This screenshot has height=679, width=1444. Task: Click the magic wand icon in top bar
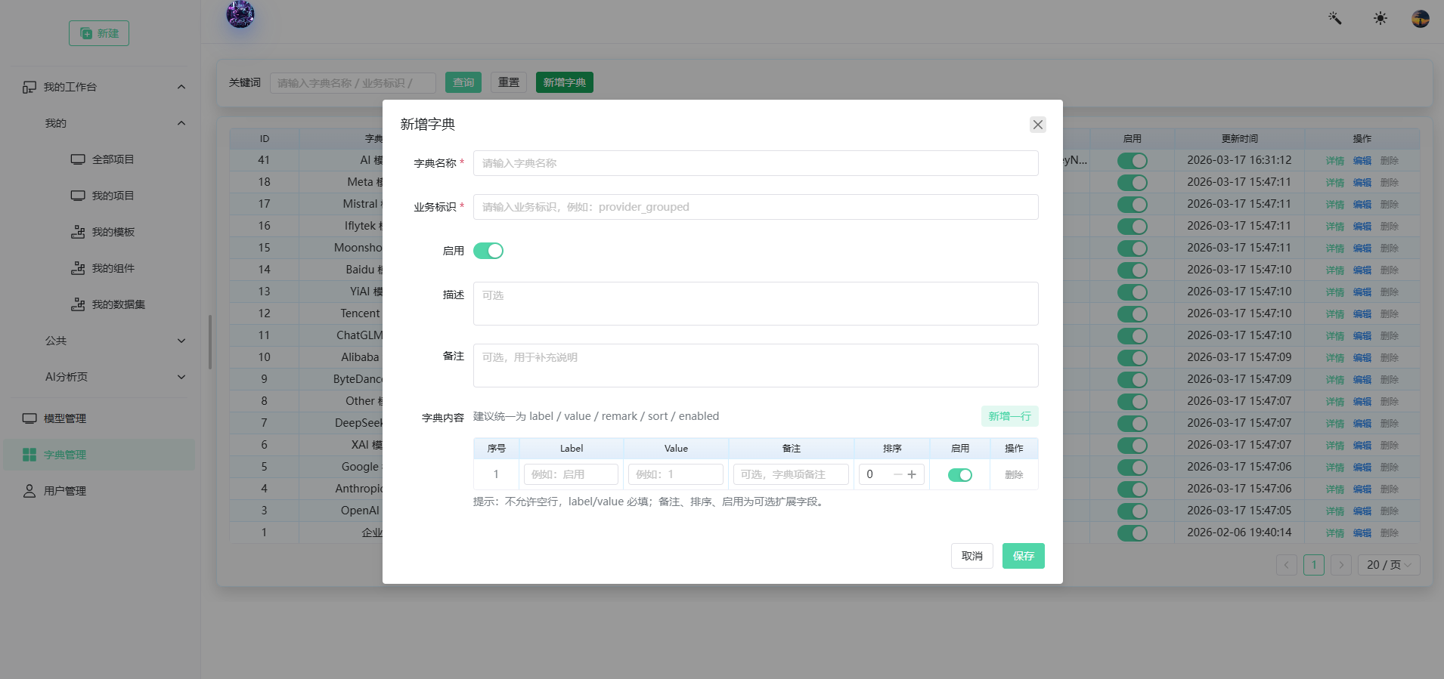click(1335, 18)
